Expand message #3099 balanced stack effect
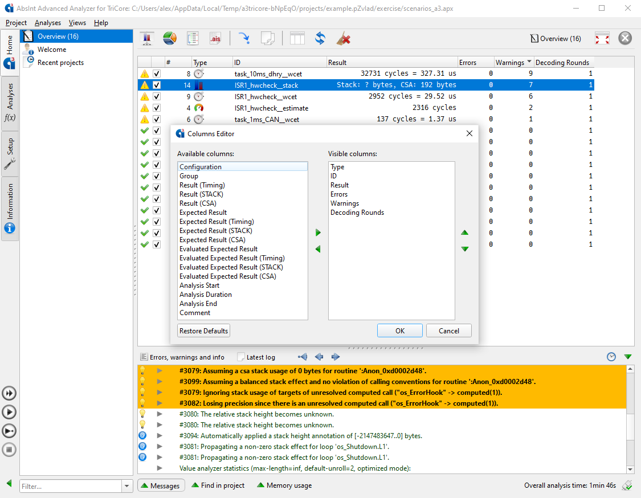 point(160,381)
